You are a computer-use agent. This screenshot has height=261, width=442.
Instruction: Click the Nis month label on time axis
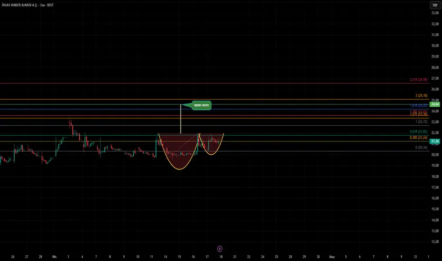click(55, 257)
